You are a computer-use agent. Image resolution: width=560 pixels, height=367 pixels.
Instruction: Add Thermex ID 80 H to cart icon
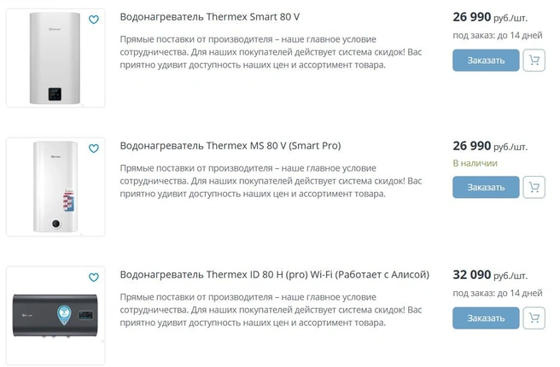534,317
